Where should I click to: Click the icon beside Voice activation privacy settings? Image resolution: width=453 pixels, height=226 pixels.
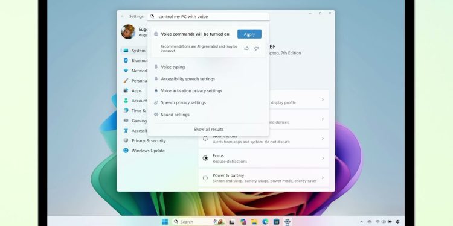click(156, 90)
